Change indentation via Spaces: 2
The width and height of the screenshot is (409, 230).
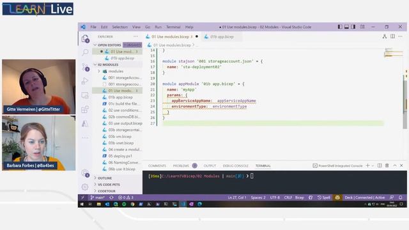tap(258, 197)
